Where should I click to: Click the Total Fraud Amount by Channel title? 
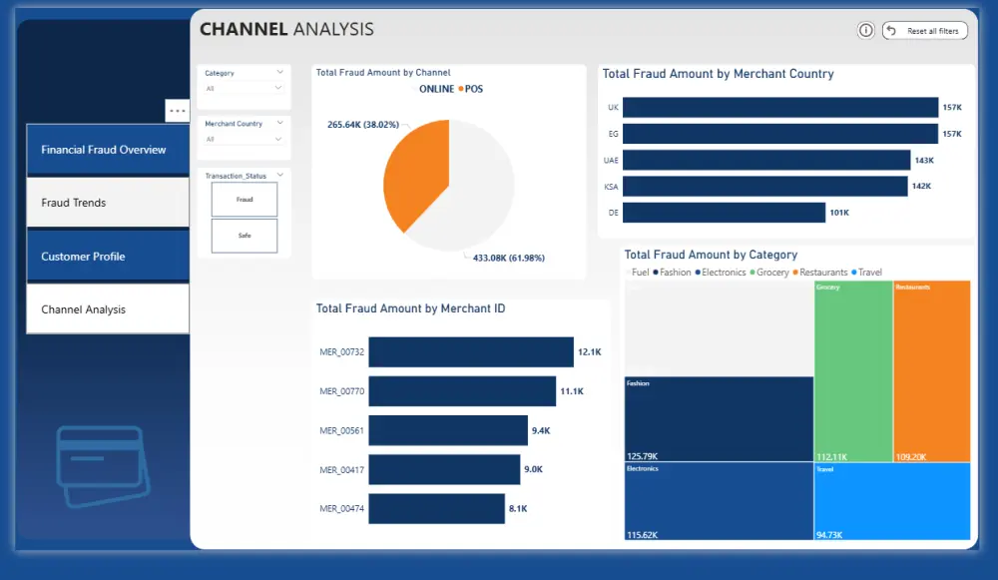(x=383, y=73)
